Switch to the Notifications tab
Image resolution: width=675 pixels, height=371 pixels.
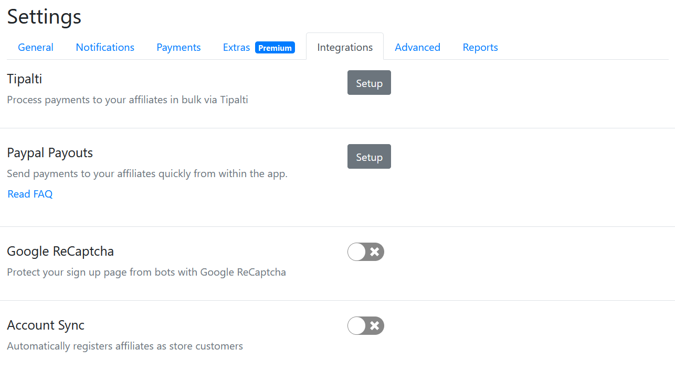coord(105,47)
